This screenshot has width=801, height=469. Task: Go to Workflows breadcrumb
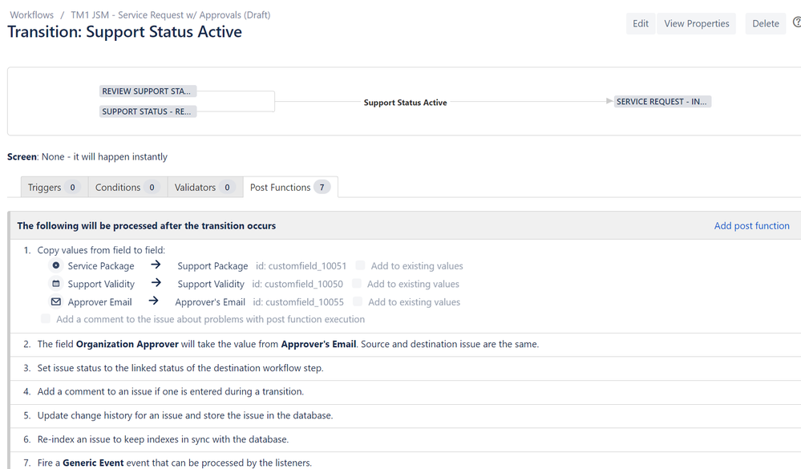point(32,14)
